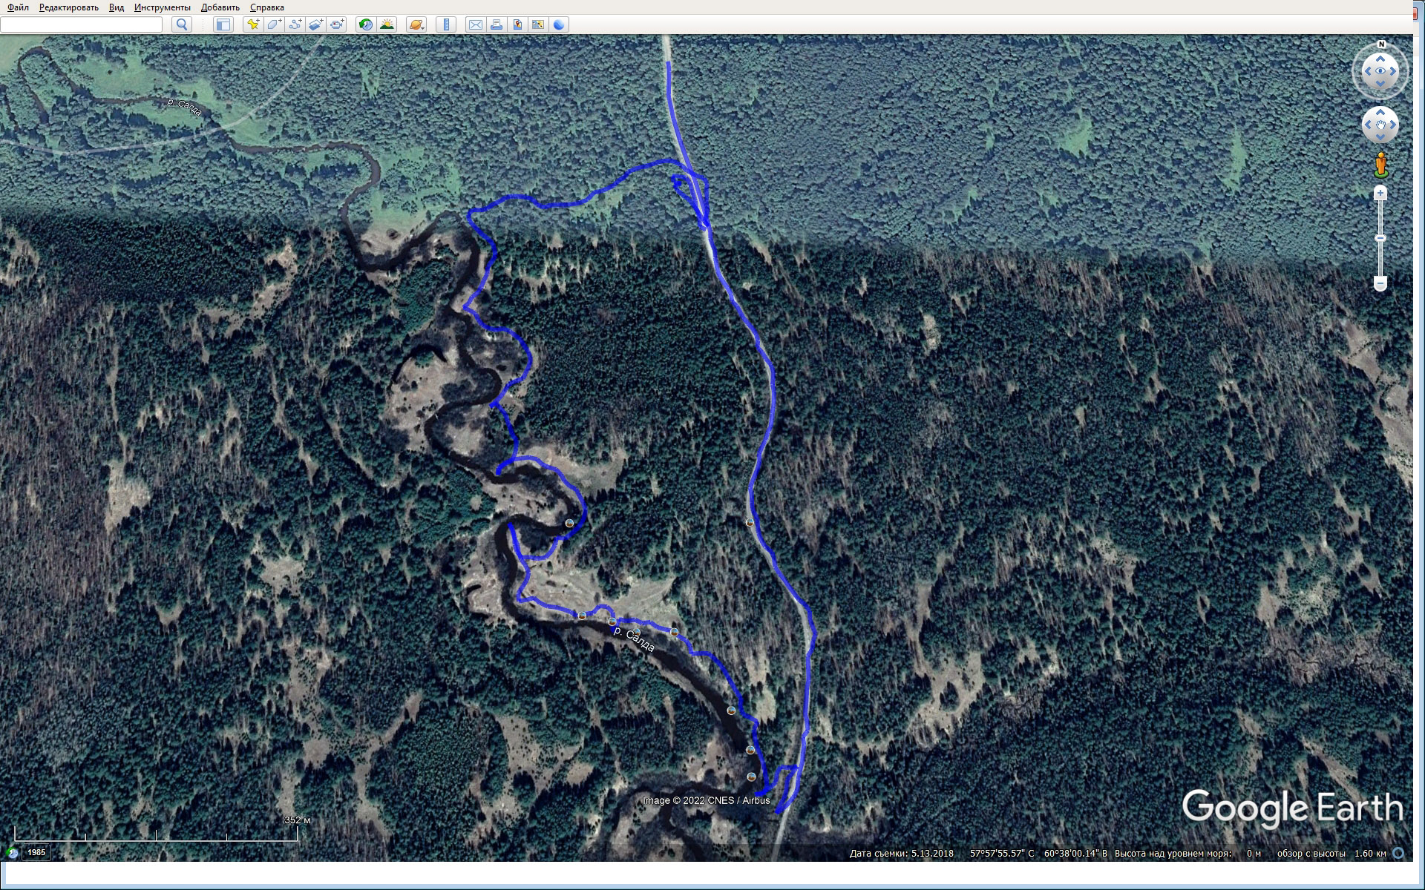1425x890 pixels.
Task: Click the zoom in plus button
Action: (1380, 194)
